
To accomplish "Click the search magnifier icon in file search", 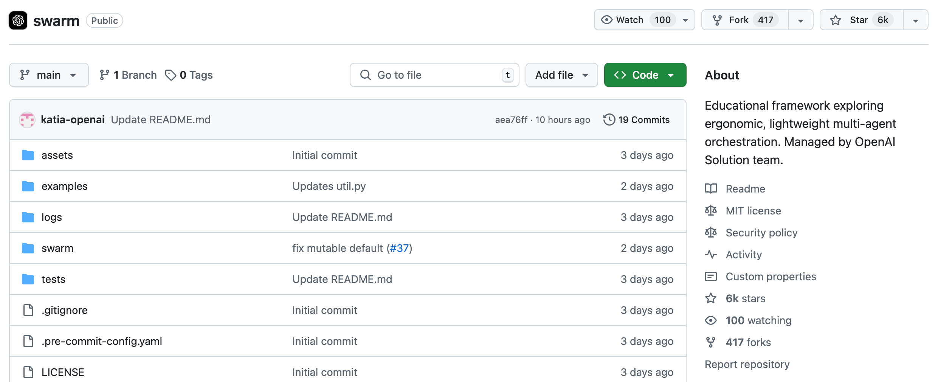I will point(366,75).
